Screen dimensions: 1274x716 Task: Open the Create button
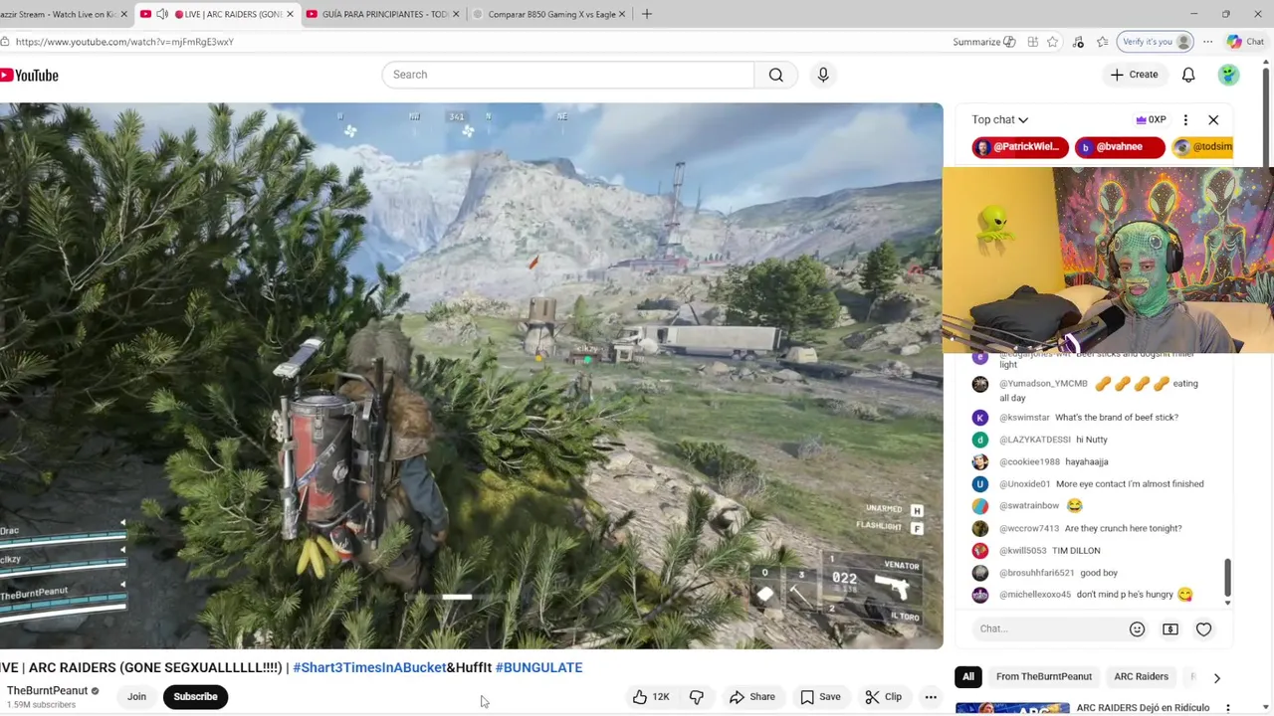pos(1134,75)
